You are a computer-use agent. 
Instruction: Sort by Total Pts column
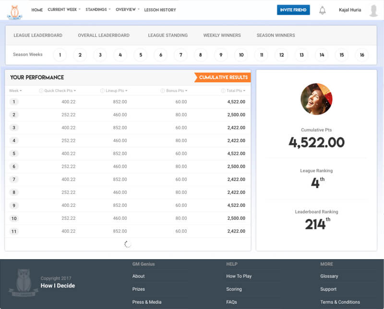[x=236, y=91]
